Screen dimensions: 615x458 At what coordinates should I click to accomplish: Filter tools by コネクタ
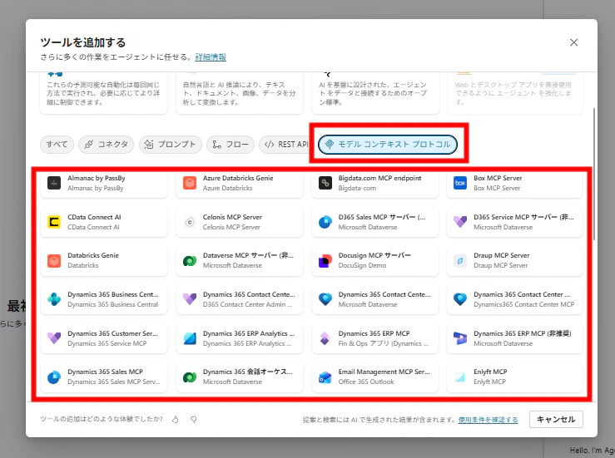[106, 144]
